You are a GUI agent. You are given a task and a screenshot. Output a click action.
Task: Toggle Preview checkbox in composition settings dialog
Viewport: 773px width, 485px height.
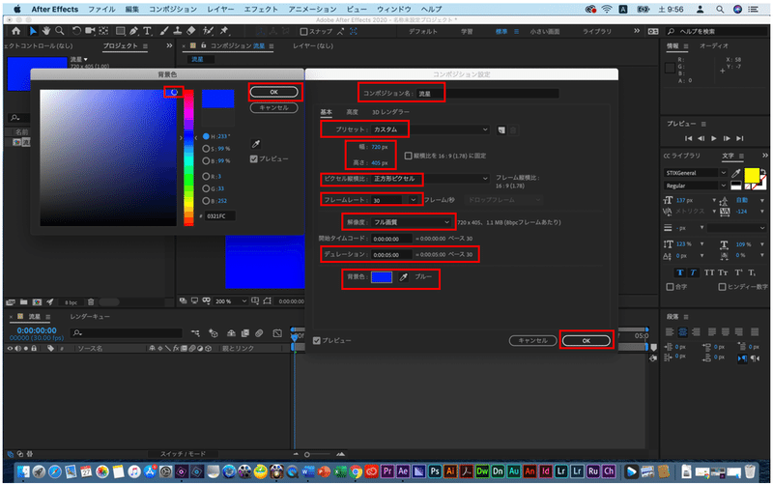(317, 341)
